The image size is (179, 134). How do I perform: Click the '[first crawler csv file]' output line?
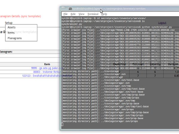[x=118, y=30]
